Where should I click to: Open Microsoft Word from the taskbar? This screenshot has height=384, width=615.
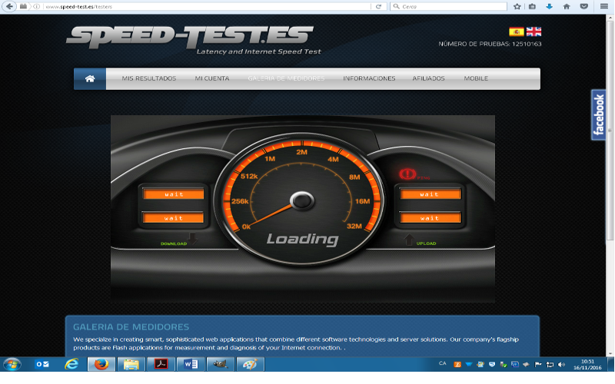click(x=191, y=364)
